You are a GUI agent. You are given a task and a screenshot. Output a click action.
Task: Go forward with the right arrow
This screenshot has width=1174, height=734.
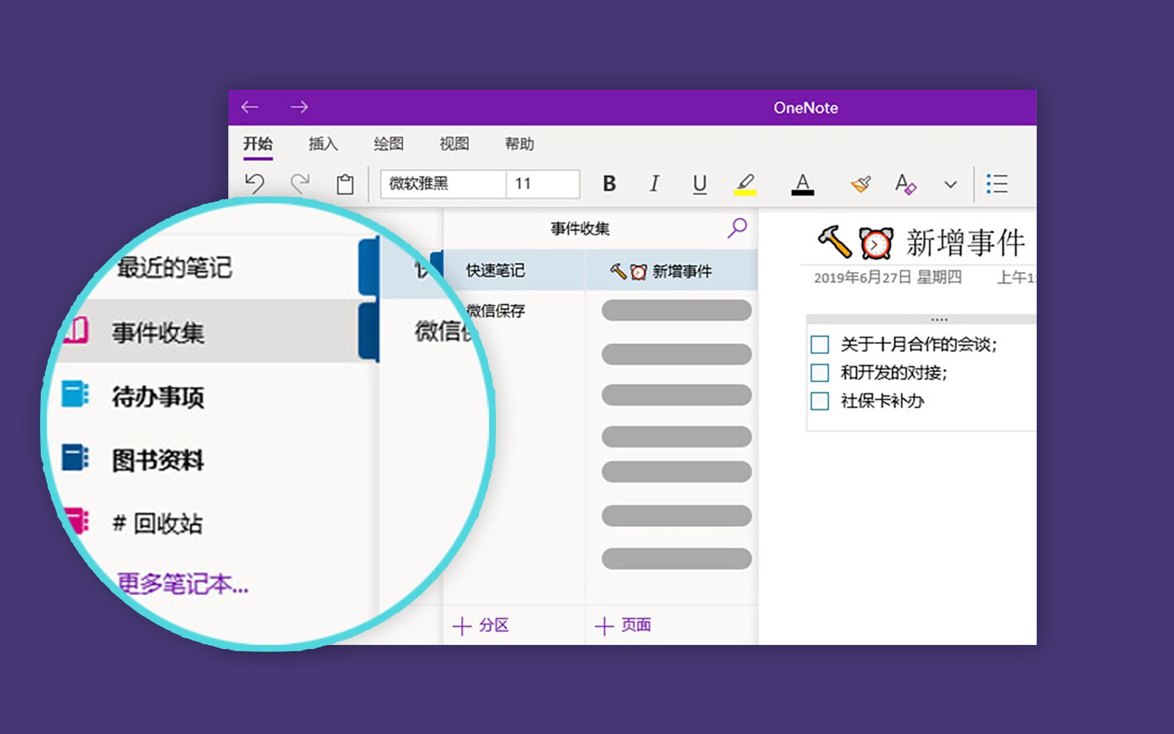point(299,107)
